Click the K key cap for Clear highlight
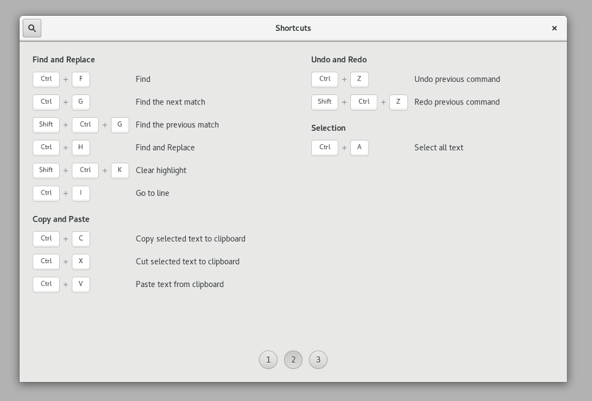 point(120,171)
